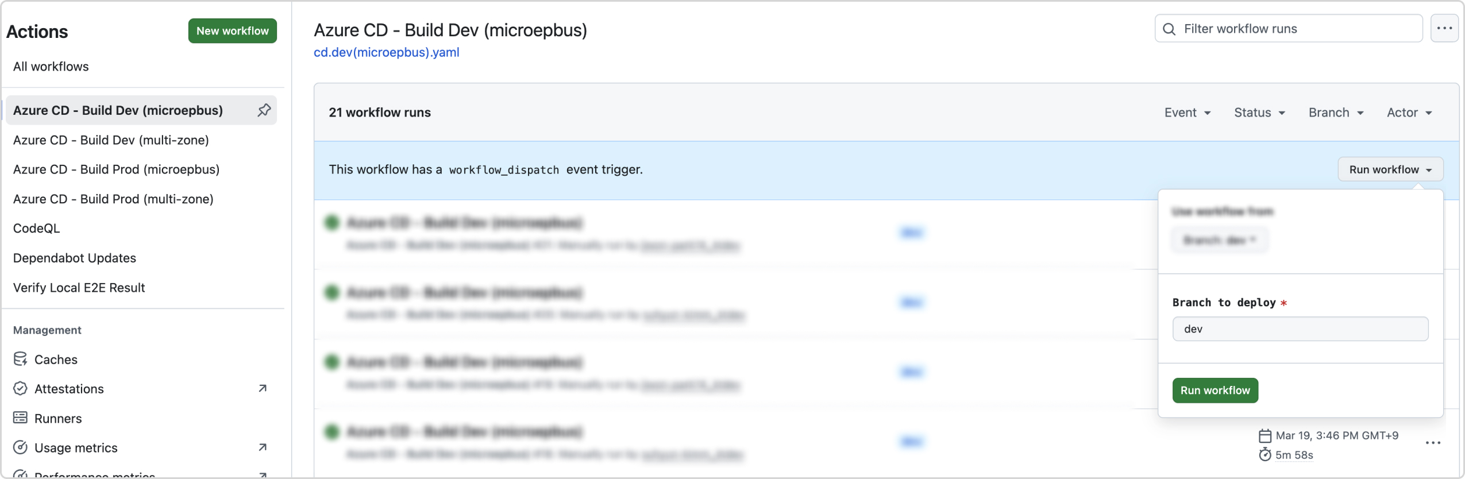Open Attestations external link arrow
The image size is (1465, 479).
click(x=263, y=389)
